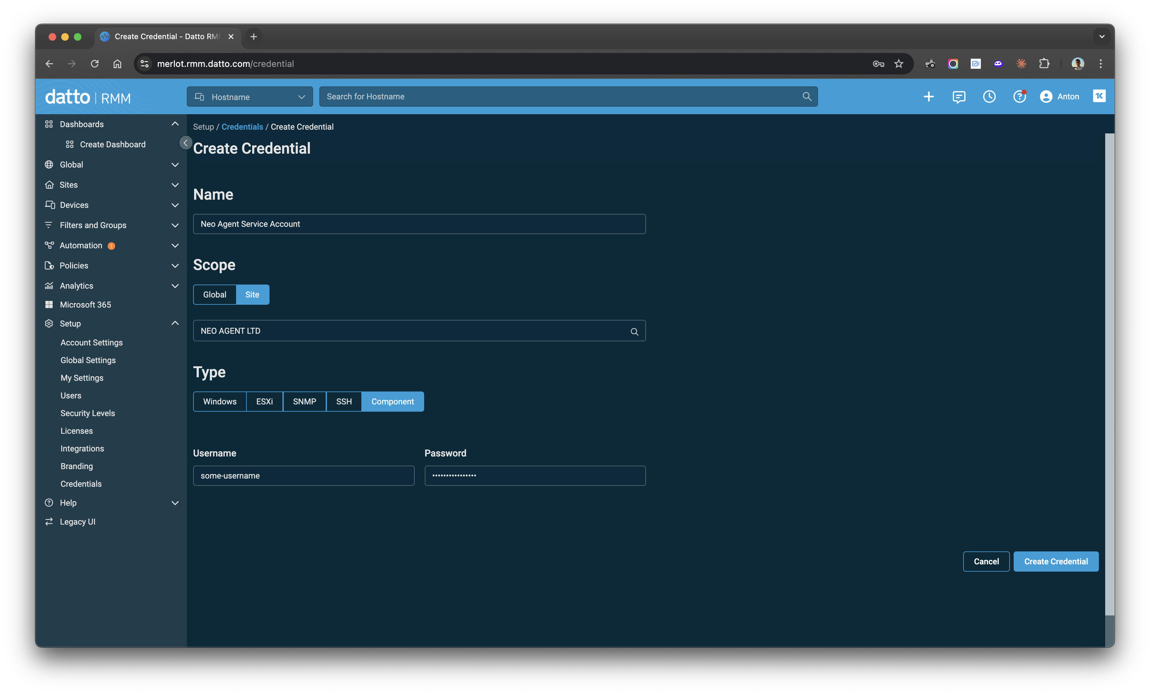1150x694 pixels.
Task: Open Anton's user profile icon
Action: pyautogui.click(x=1046, y=97)
